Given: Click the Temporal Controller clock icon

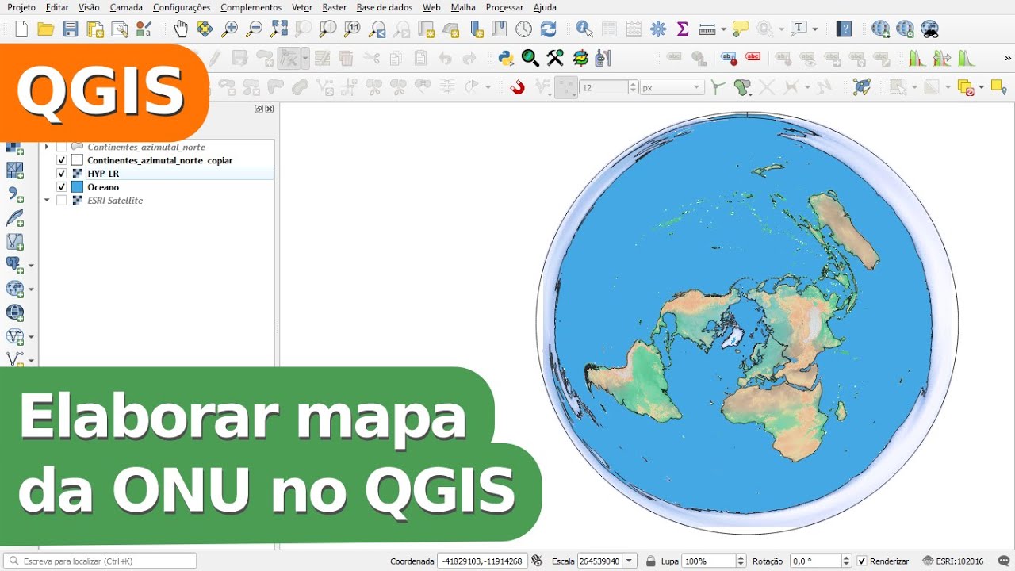Looking at the screenshot, I should click(523, 29).
